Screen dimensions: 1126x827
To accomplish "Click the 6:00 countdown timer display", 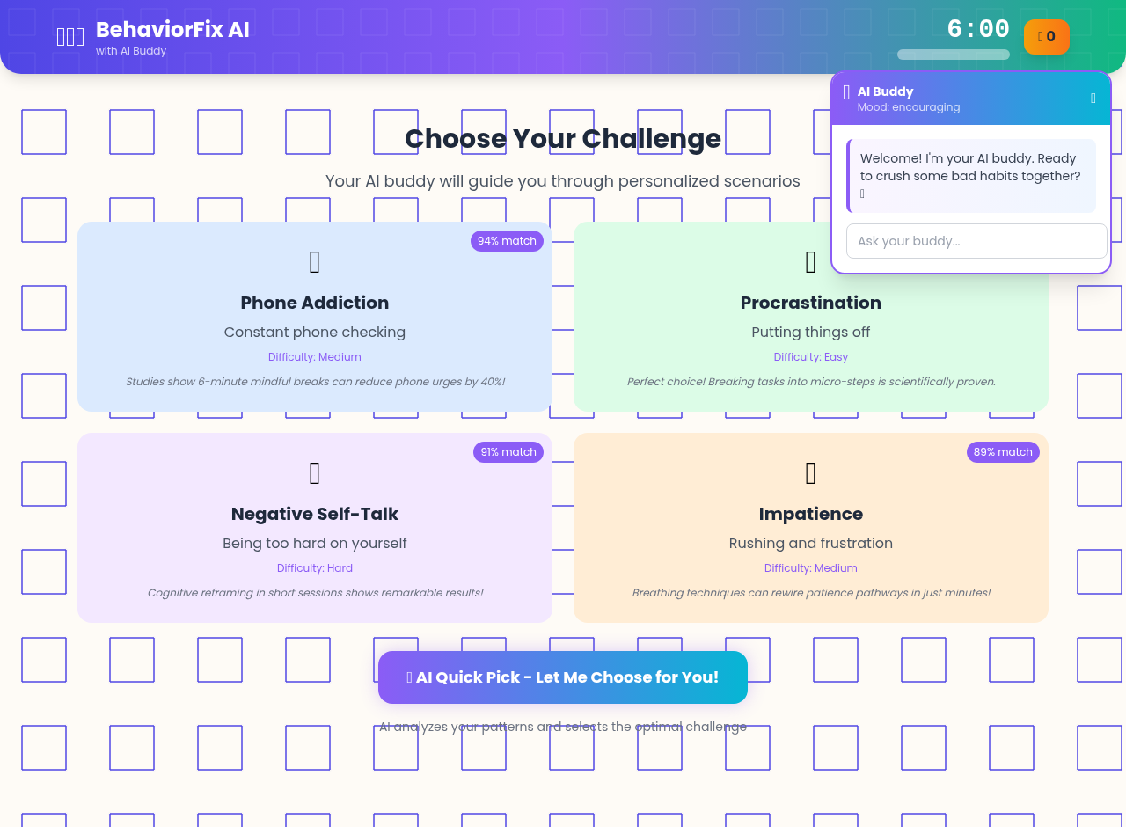I will point(979,28).
